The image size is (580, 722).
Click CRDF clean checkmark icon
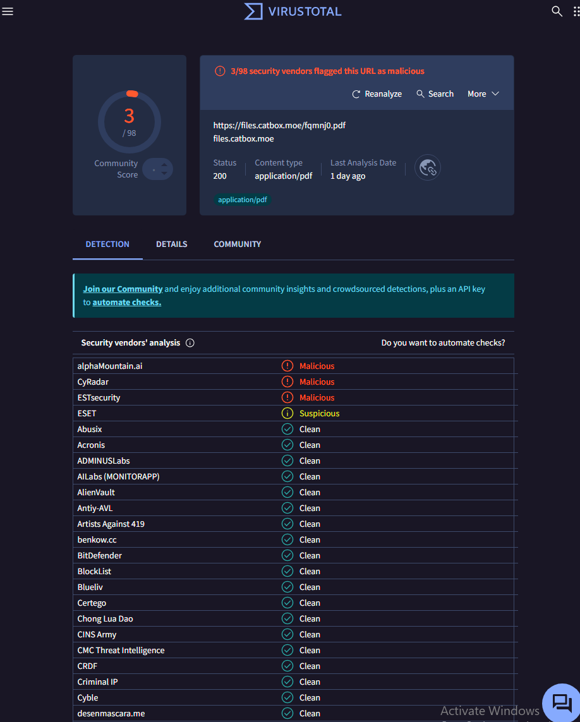pos(287,666)
